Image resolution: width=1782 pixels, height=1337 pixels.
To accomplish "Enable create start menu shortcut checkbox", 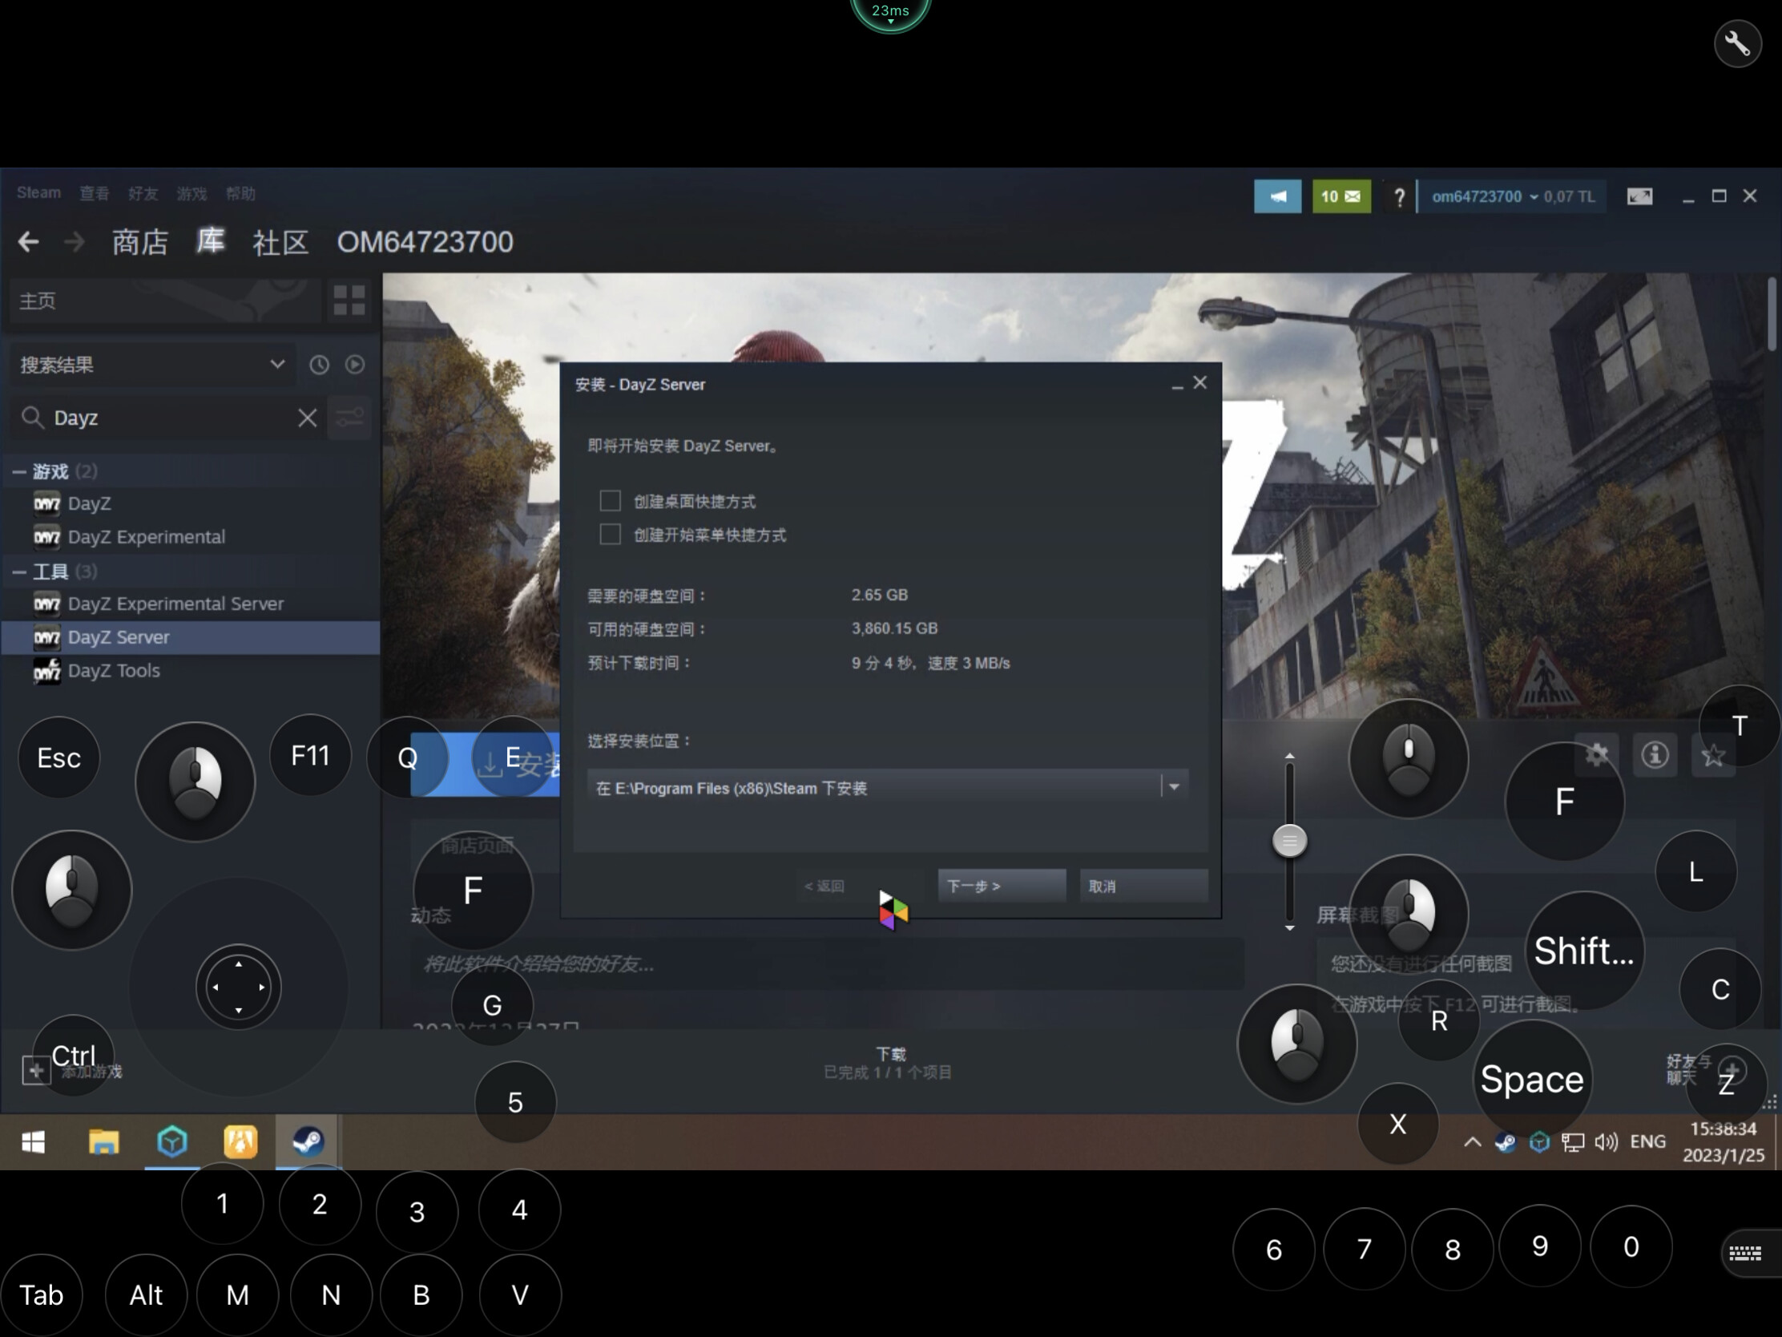I will pyautogui.click(x=610, y=535).
